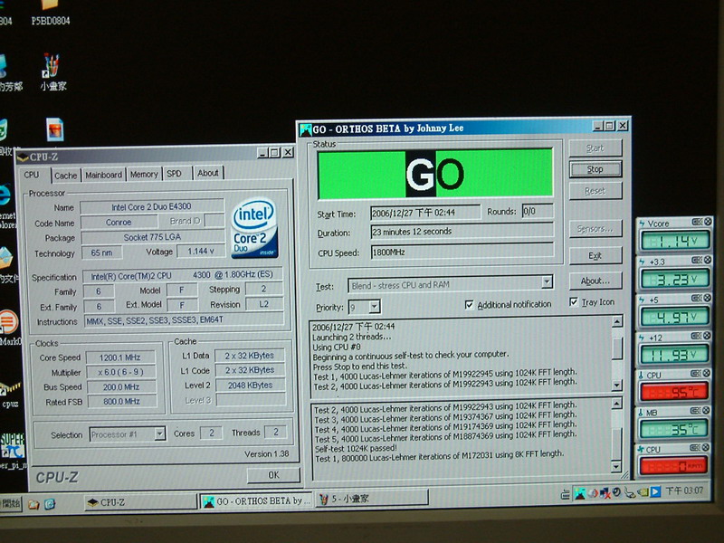The height and width of the screenshot is (543, 724).
Task: Switch to GO - ORTHOS BETA taskbar button
Action: pyautogui.click(x=256, y=501)
